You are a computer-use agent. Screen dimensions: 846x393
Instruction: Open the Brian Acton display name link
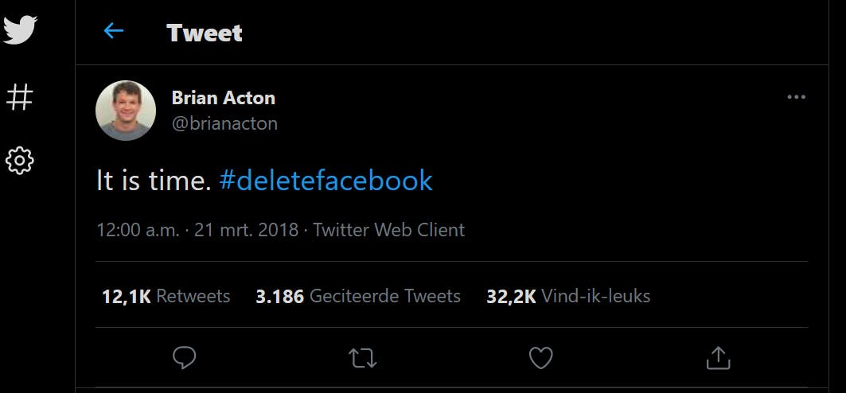pos(224,98)
